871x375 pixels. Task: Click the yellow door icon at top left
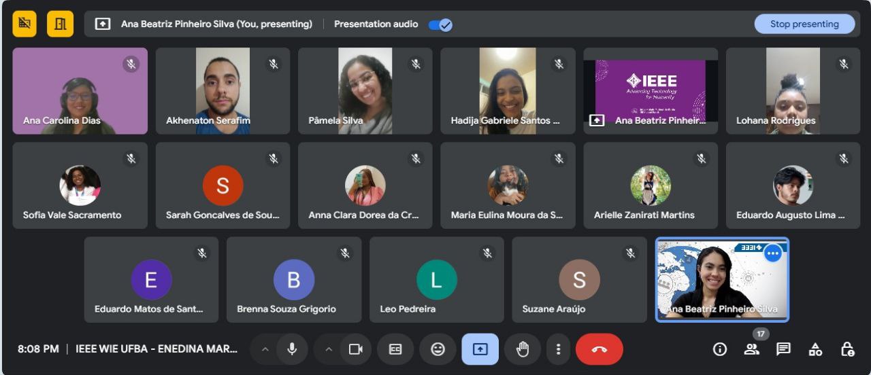click(x=60, y=24)
